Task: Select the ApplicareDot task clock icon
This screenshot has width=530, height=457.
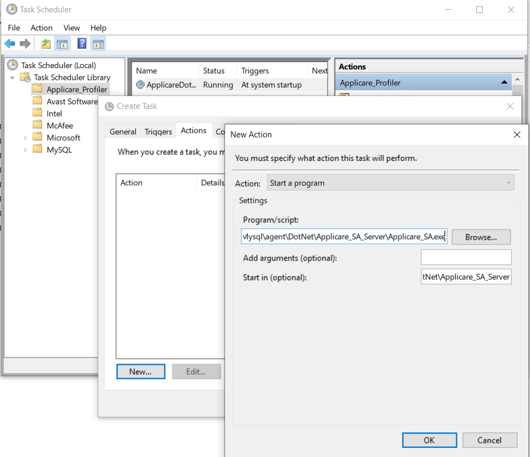Action: point(140,85)
